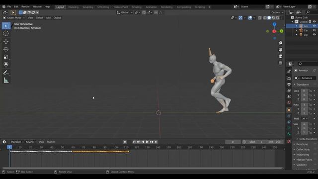The image size is (318, 179).
Task: Switch to Solid viewport shading
Action: click(269, 18)
